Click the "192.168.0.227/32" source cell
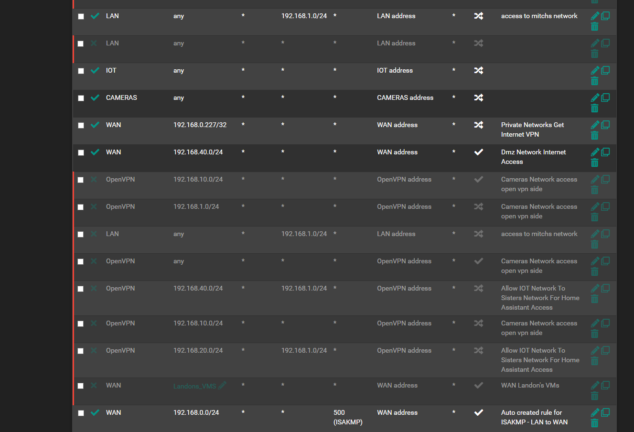 point(200,125)
